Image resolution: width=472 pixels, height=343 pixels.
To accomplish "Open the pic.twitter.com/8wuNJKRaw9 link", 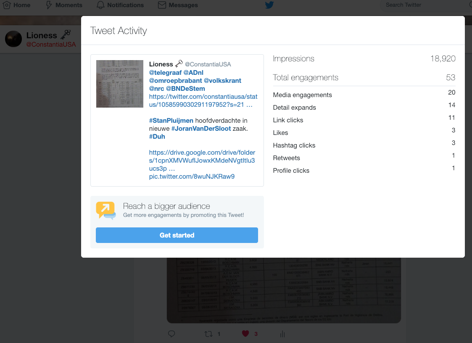I will [192, 177].
